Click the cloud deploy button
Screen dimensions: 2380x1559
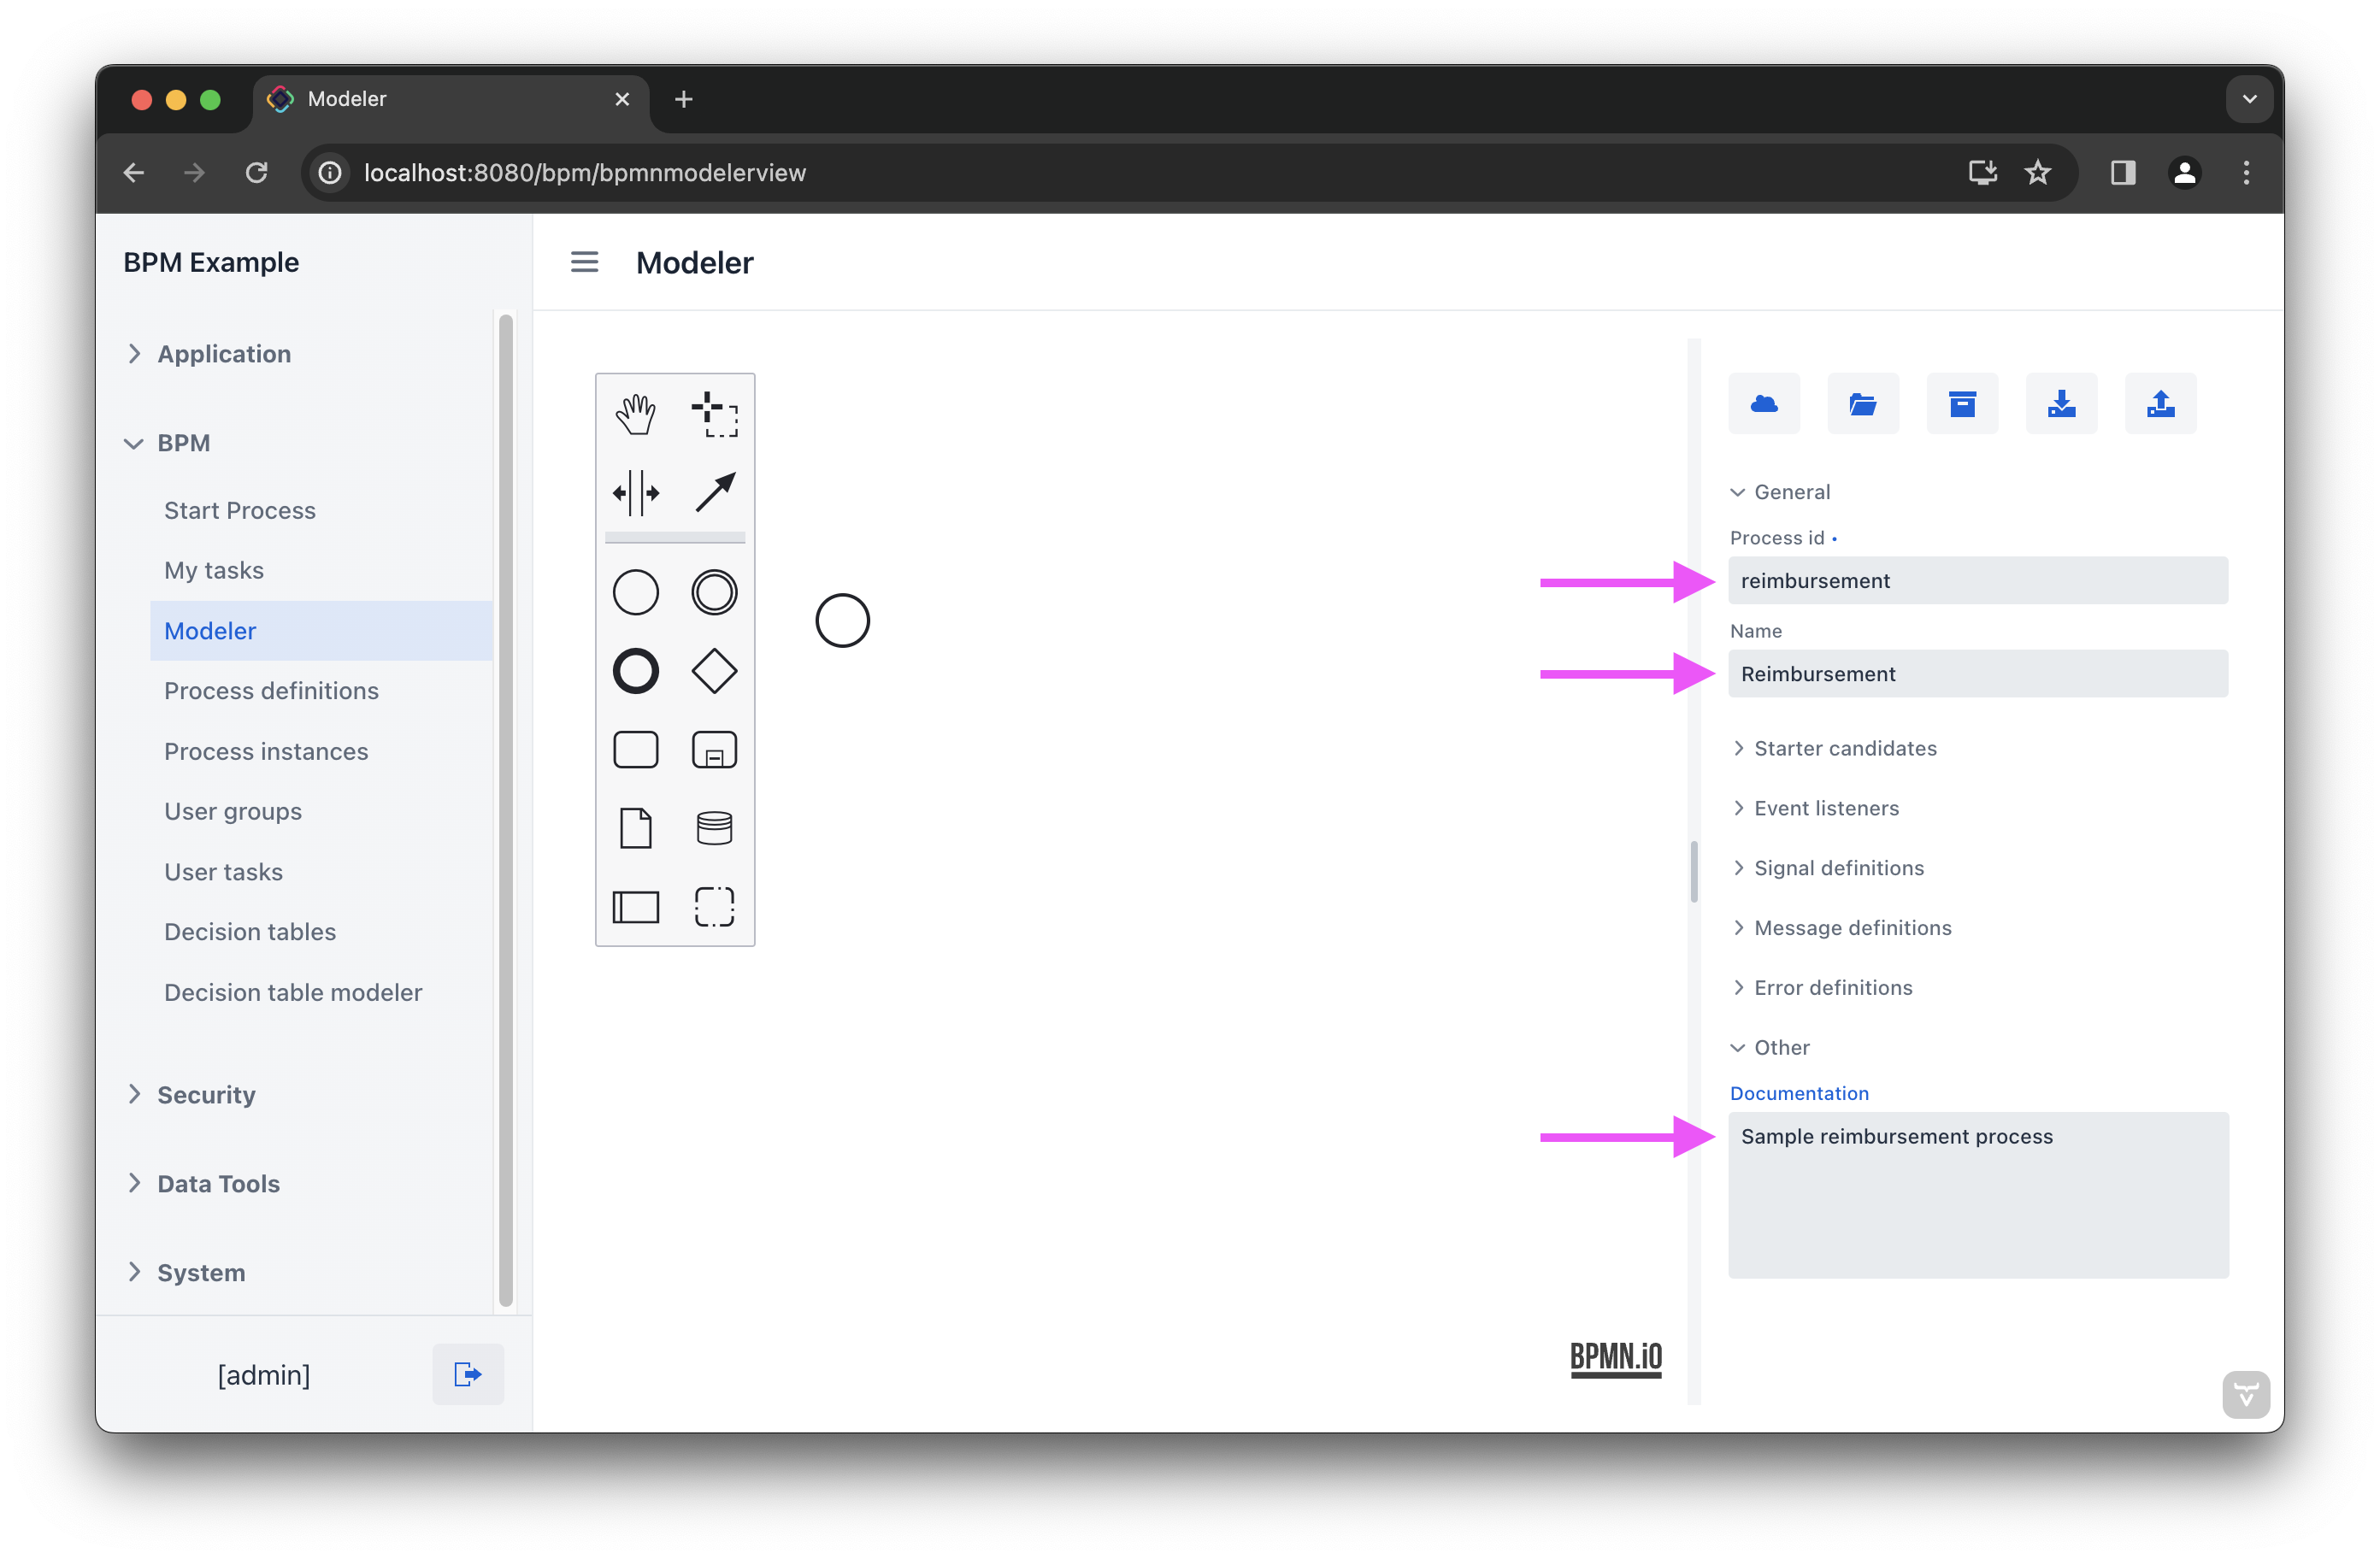(1764, 404)
